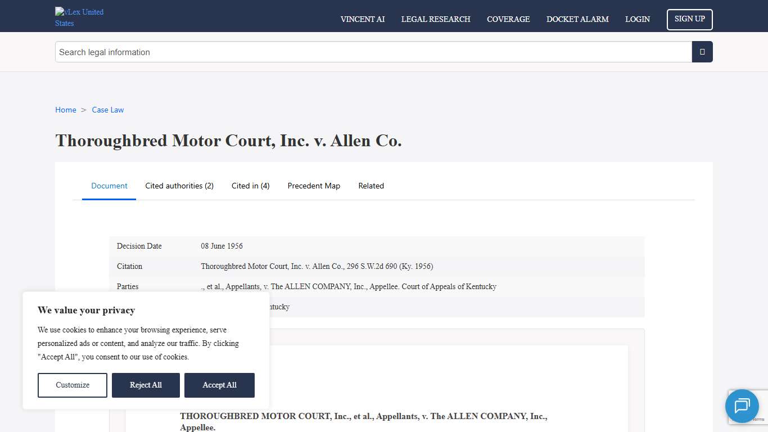Viewport: 768px width, 432px height.
Task: Click the search magnifier icon
Action: click(x=702, y=52)
